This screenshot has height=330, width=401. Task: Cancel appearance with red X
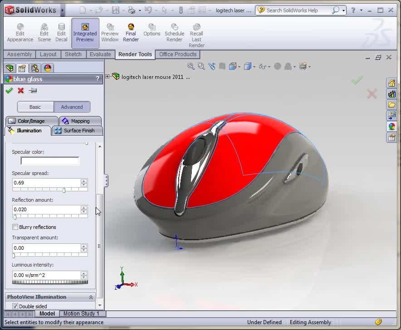point(21,91)
